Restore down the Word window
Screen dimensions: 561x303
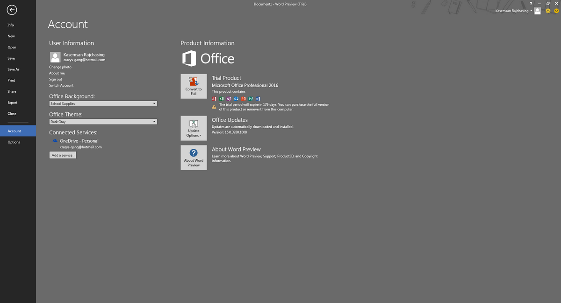548,4
